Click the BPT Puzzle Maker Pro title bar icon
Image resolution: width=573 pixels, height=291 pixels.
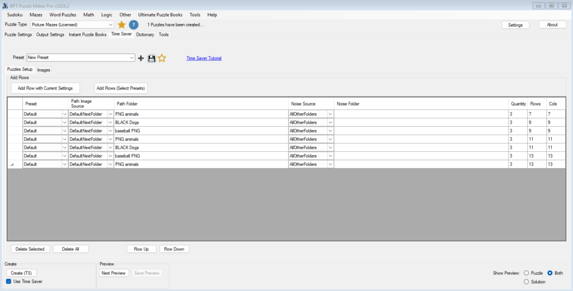(x=4, y=5)
